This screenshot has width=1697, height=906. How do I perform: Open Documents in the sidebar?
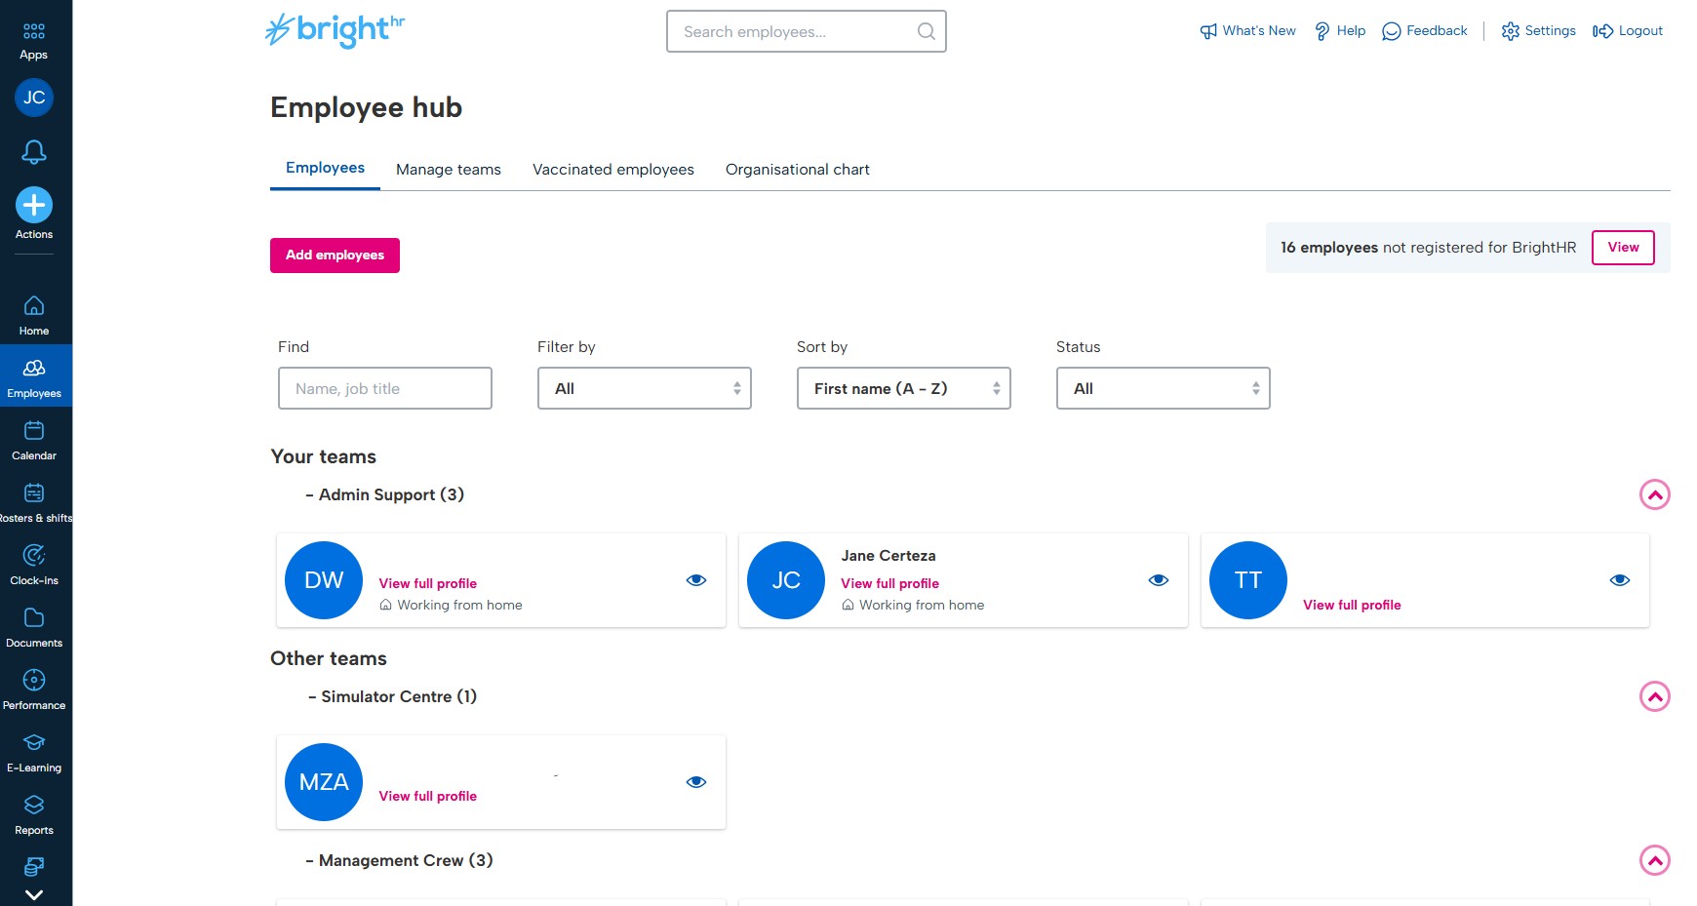pyautogui.click(x=34, y=628)
